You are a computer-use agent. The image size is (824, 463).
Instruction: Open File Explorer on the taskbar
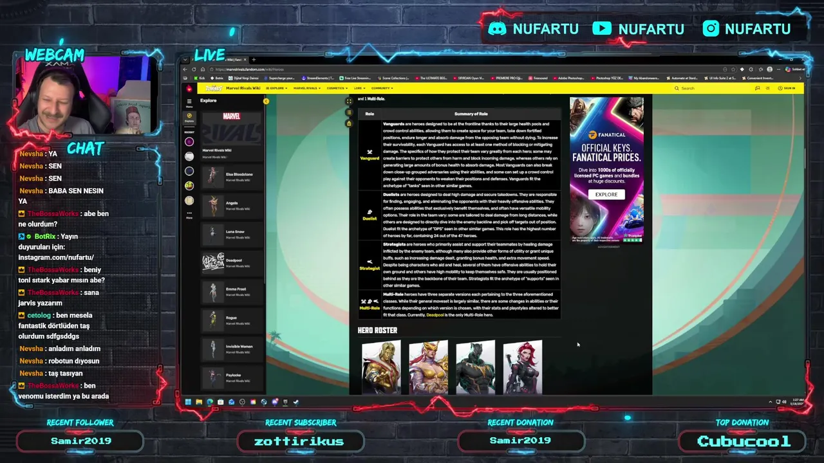pyautogui.click(x=199, y=402)
